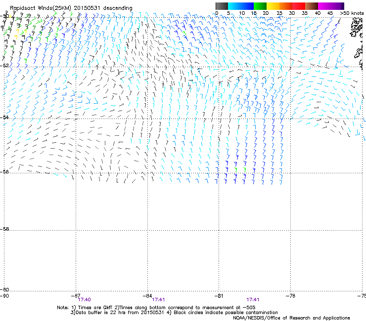366x321 pixels.
Task: Click the legend label '25'
Action: [x=279, y=13]
